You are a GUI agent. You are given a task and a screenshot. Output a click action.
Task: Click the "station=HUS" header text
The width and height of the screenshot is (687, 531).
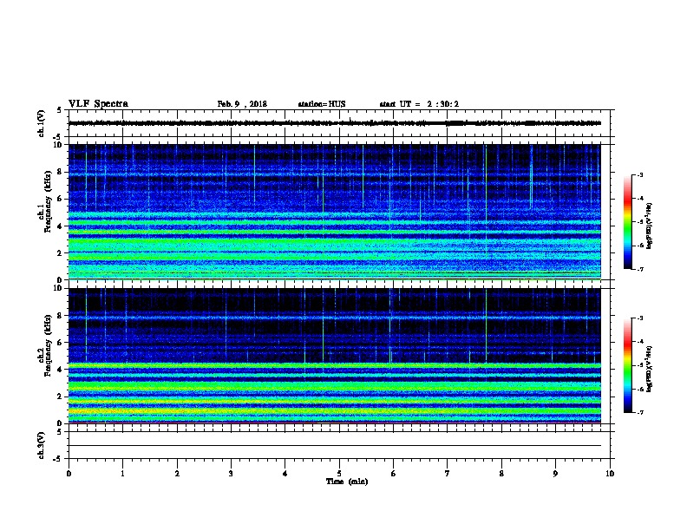(x=322, y=104)
